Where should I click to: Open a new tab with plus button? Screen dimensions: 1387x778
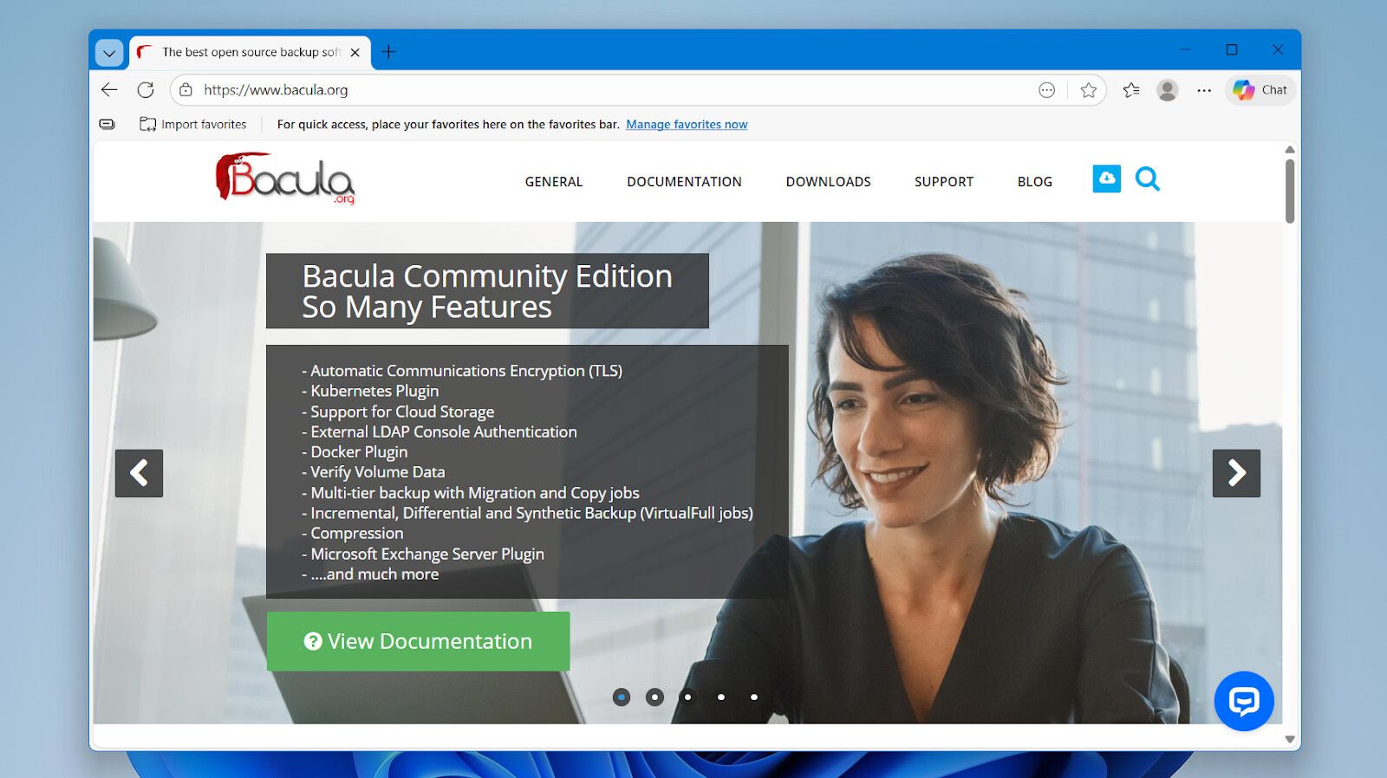(x=388, y=52)
